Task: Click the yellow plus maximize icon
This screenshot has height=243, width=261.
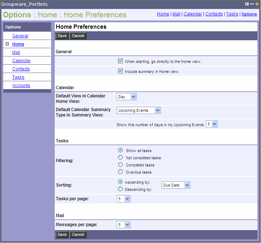Action: 257,4
